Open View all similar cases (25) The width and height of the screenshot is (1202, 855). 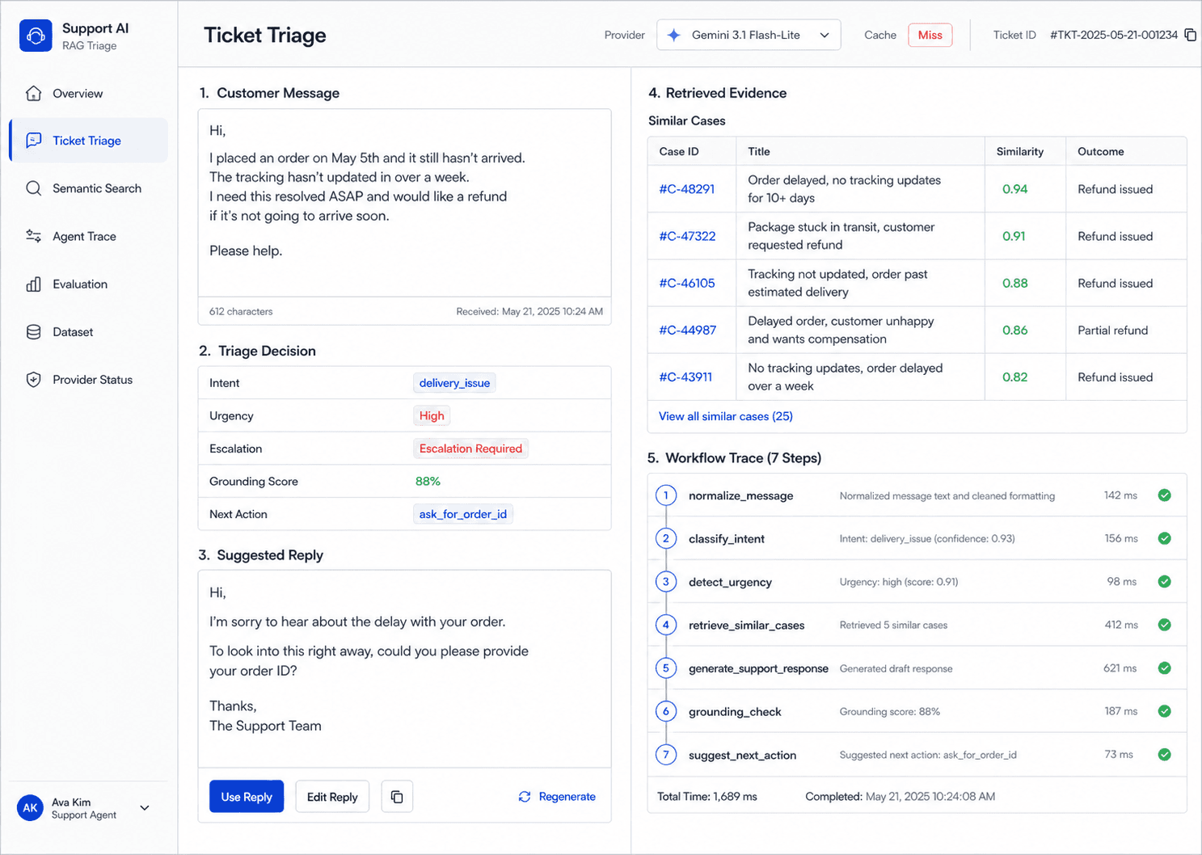[x=726, y=416]
